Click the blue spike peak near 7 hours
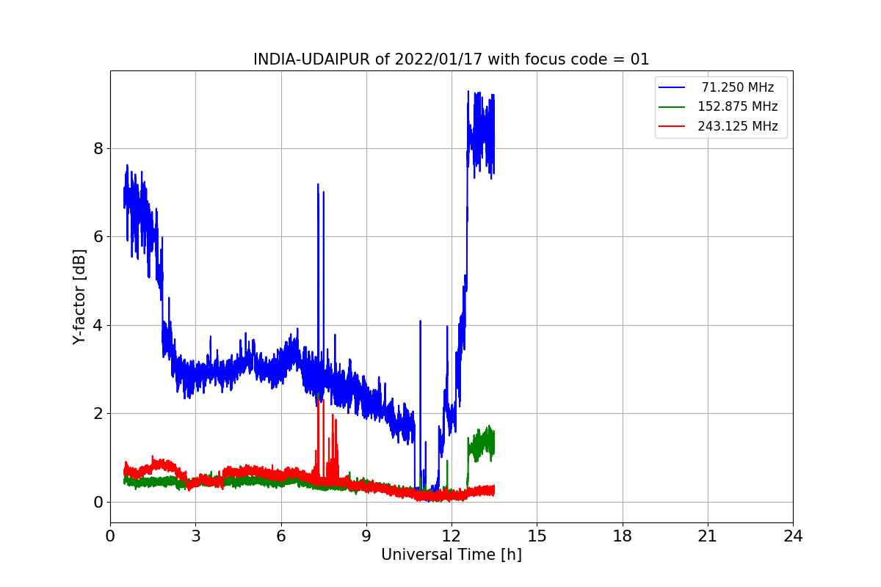This screenshot has width=881, height=587. point(318,185)
